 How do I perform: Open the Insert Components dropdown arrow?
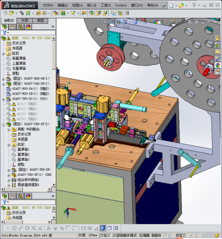click(x=16, y=13)
